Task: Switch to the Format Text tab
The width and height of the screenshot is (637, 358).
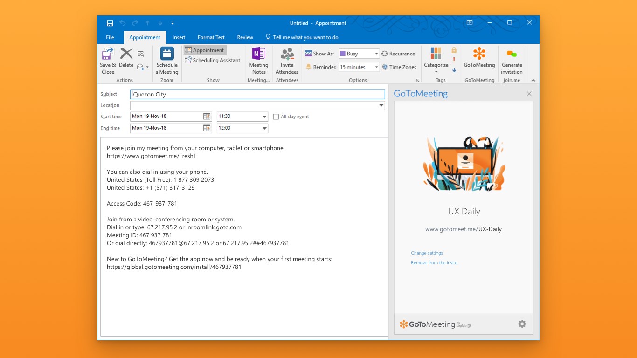Action: (x=211, y=37)
